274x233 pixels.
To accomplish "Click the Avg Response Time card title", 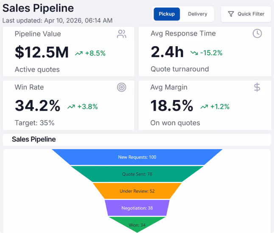I will [183, 33].
